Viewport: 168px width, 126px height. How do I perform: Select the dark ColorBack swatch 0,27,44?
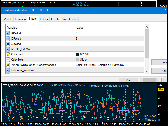coord(77,54)
